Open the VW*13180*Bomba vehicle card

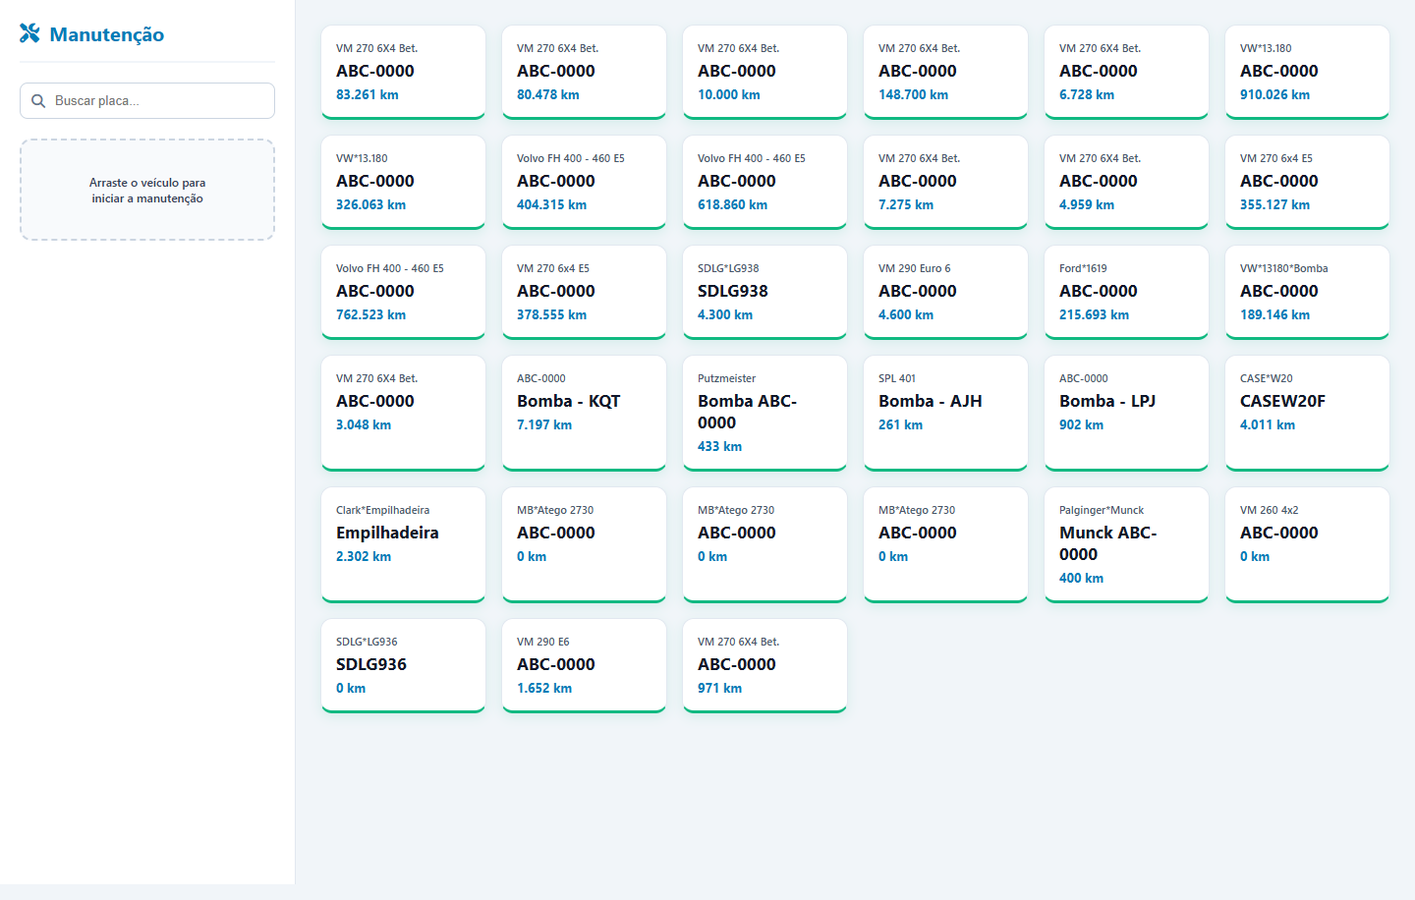coord(1307,293)
